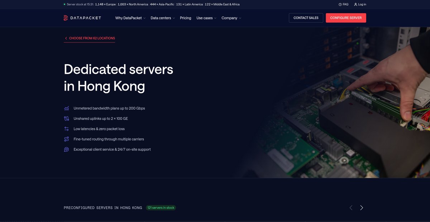Click the arrows icon beside Low latencies
The width and height of the screenshot is (430, 222).
[x=66, y=129]
